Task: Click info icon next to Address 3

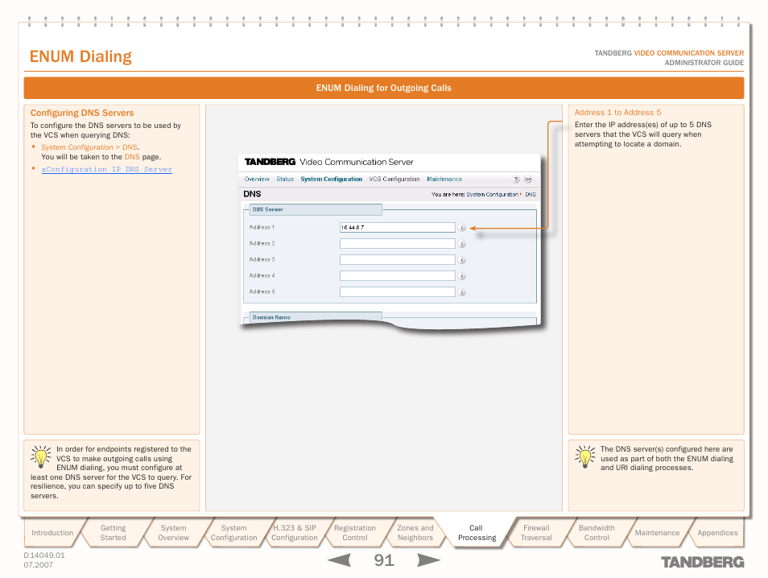Action: pos(461,260)
